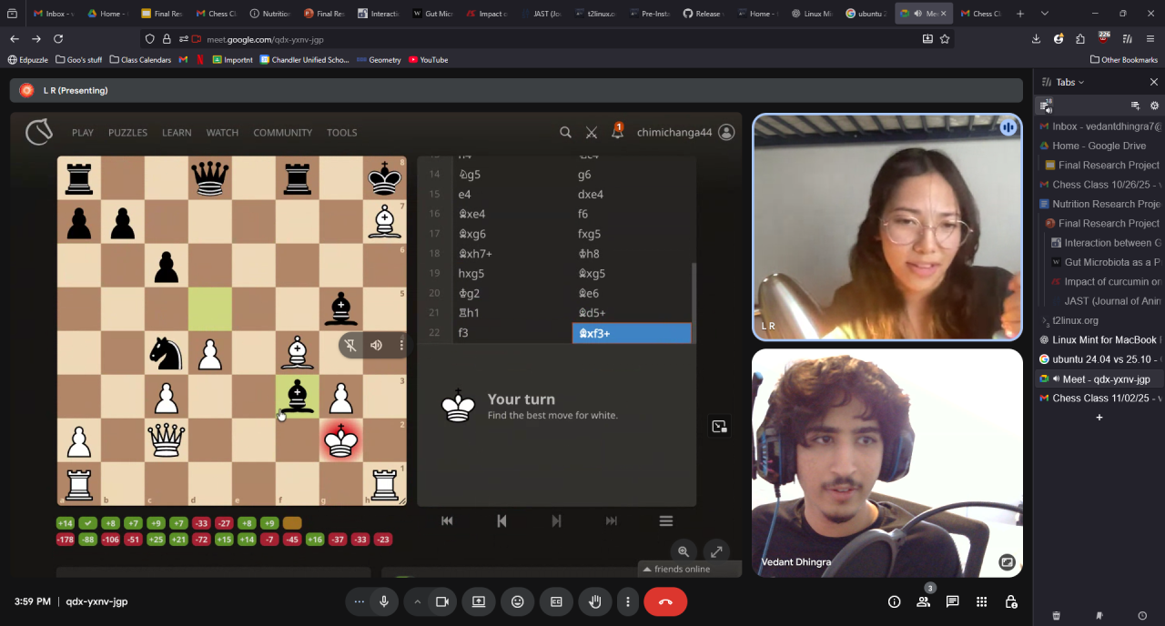The width and height of the screenshot is (1165, 626).
Task: Jump to last move in puzzle
Action: (x=612, y=520)
